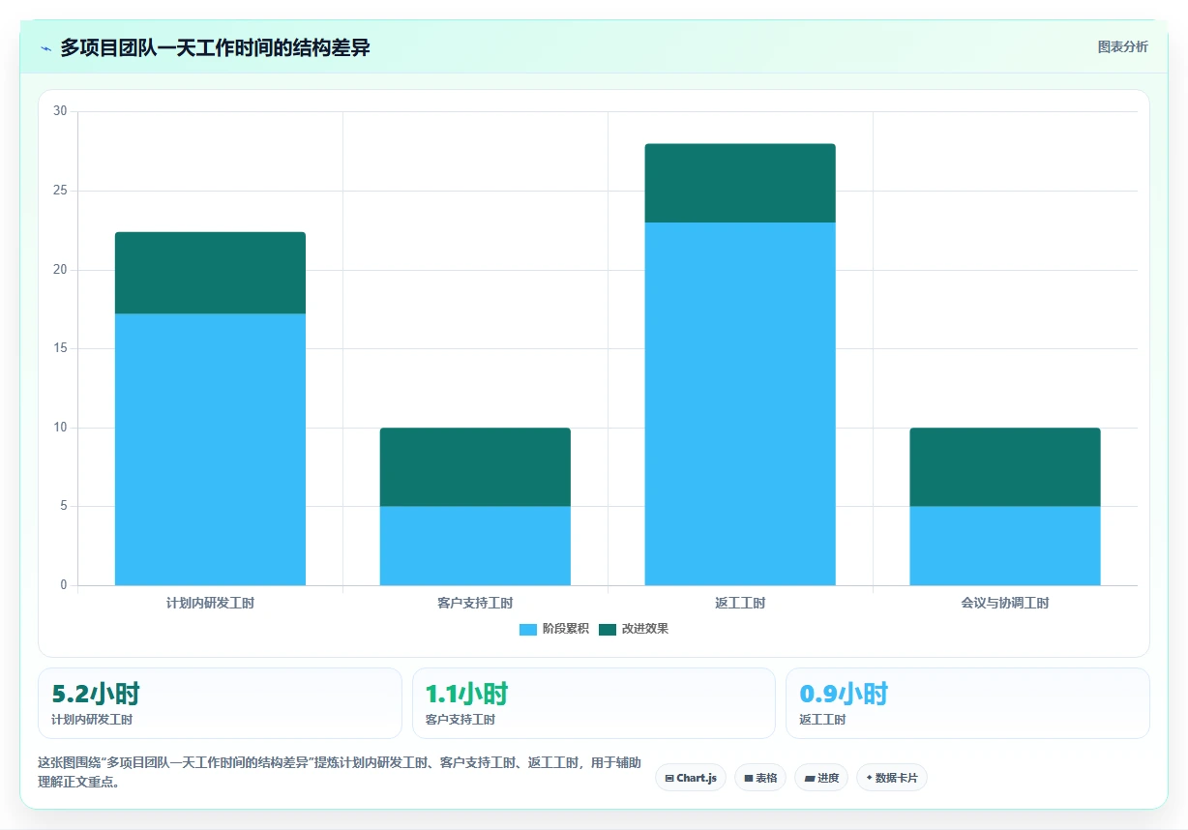Open the 1.1小时 客户支持工时 card
The image size is (1188, 830).
click(x=594, y=703)
